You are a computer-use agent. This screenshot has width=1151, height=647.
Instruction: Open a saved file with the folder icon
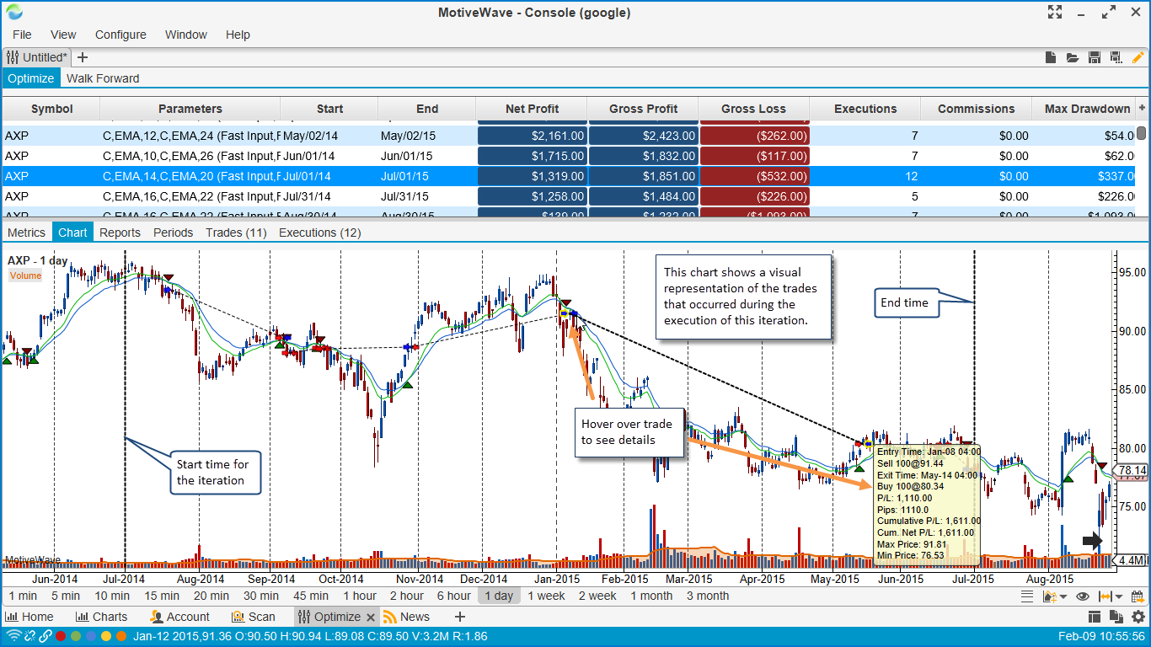(x=1073, y=57)
